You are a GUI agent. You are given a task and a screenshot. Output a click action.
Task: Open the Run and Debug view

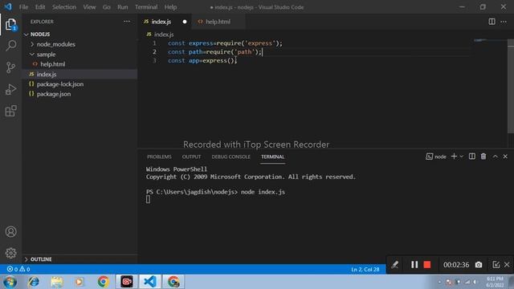(x=10, y=89)
